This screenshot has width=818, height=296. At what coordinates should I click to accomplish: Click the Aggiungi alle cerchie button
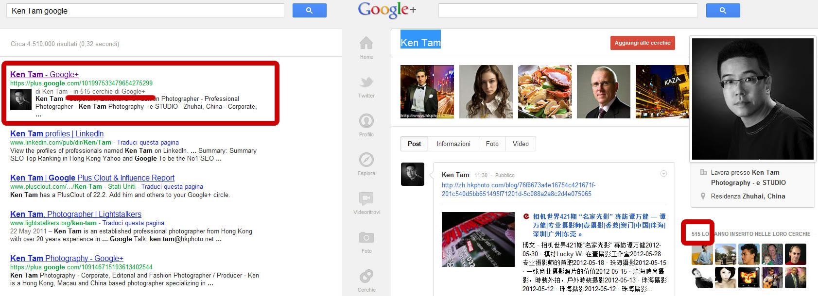642,43
